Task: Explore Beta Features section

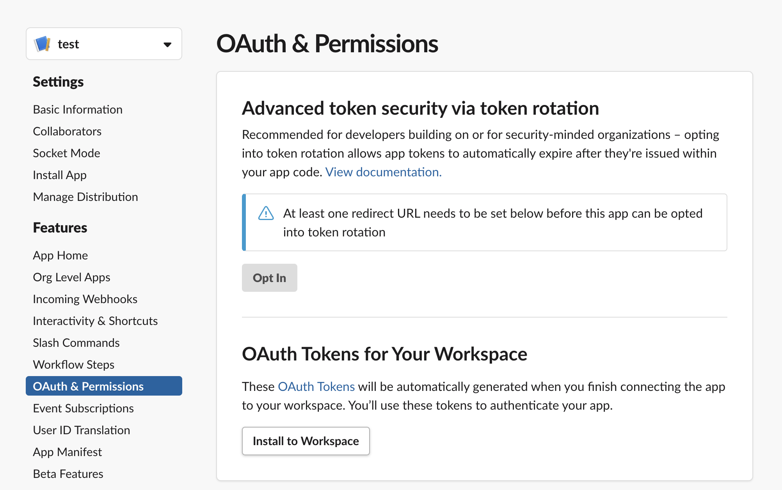Action: click(x=68, y=474)
